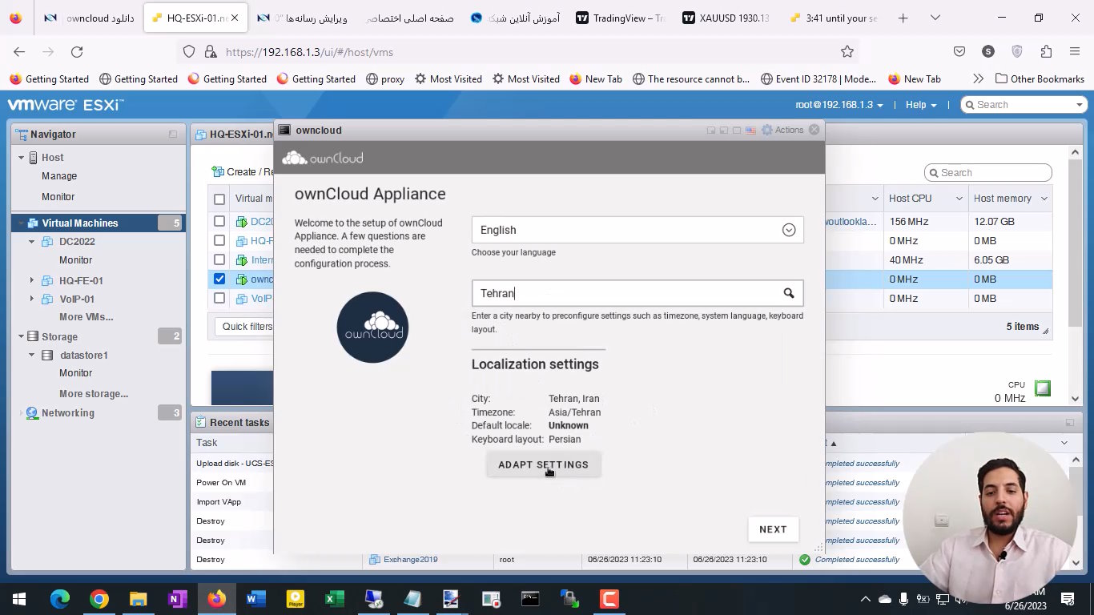Open the English language dropdown
1094x615 pixels.
click(637, 230)
